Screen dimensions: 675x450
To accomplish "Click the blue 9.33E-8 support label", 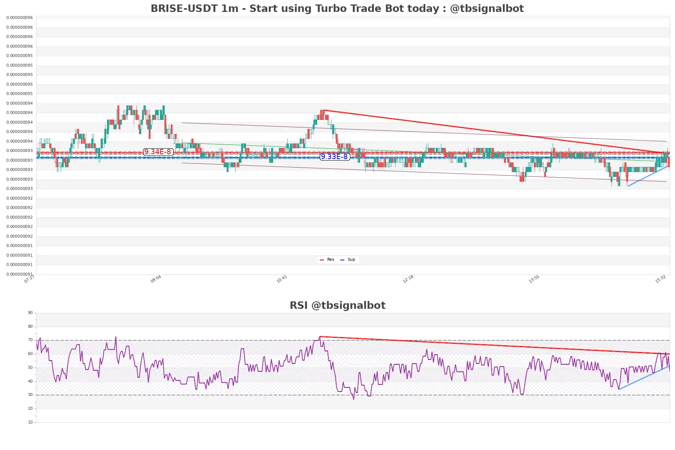I will tap(335, 157).
